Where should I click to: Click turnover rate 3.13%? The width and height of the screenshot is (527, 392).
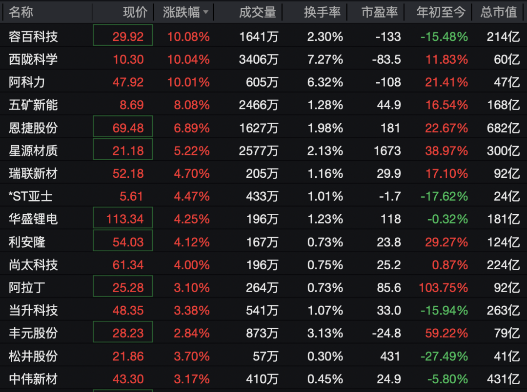(x=325, y=333)
